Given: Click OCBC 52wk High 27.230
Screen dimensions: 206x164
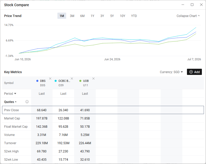Looking at the screenshot, I should [63, 151].
